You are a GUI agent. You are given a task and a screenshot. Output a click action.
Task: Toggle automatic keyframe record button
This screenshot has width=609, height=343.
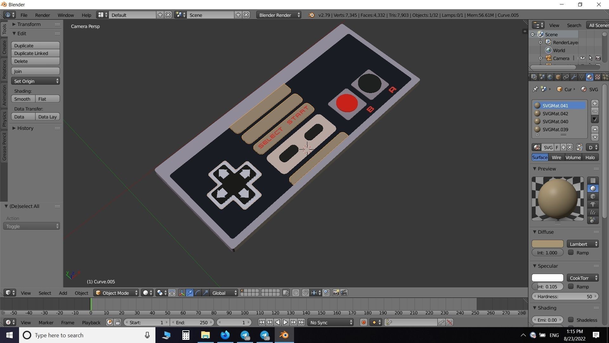(363, 322)
